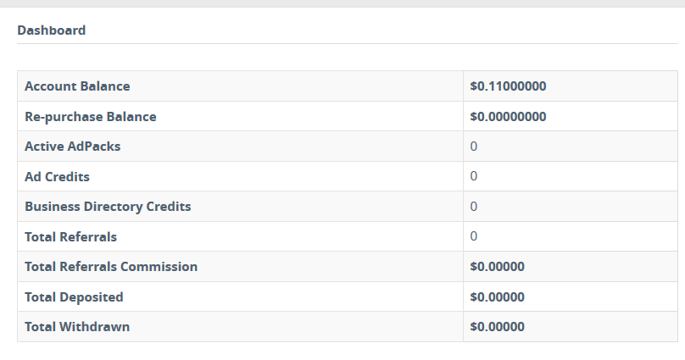Click the Business Directory Credits count value
The height and width of the screenshot is (360, 685).
(474, 207)
